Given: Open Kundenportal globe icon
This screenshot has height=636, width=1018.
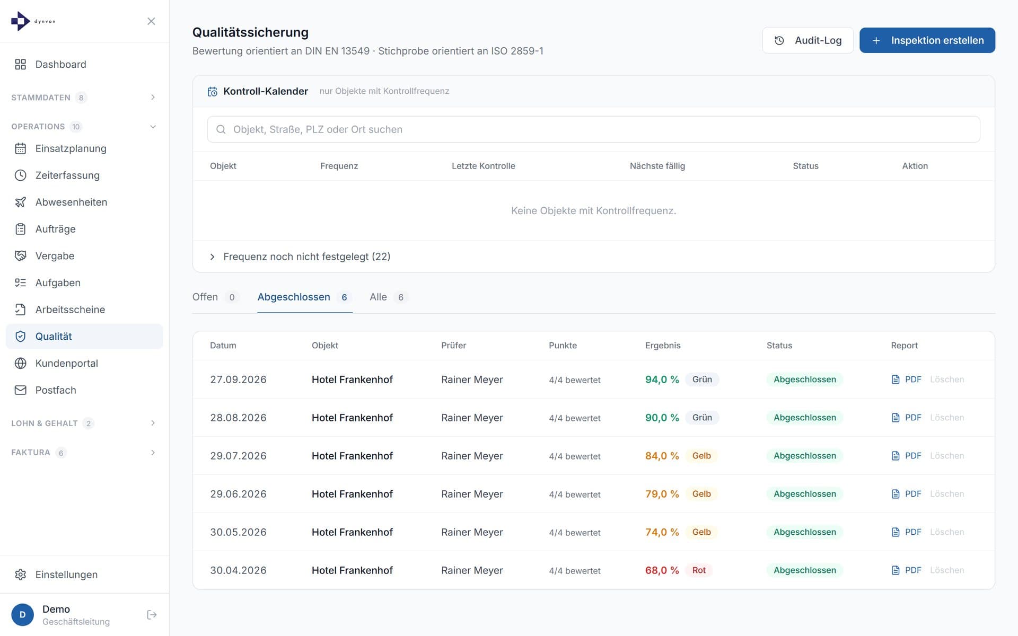Looking at the screenshot, I should 20,363.
